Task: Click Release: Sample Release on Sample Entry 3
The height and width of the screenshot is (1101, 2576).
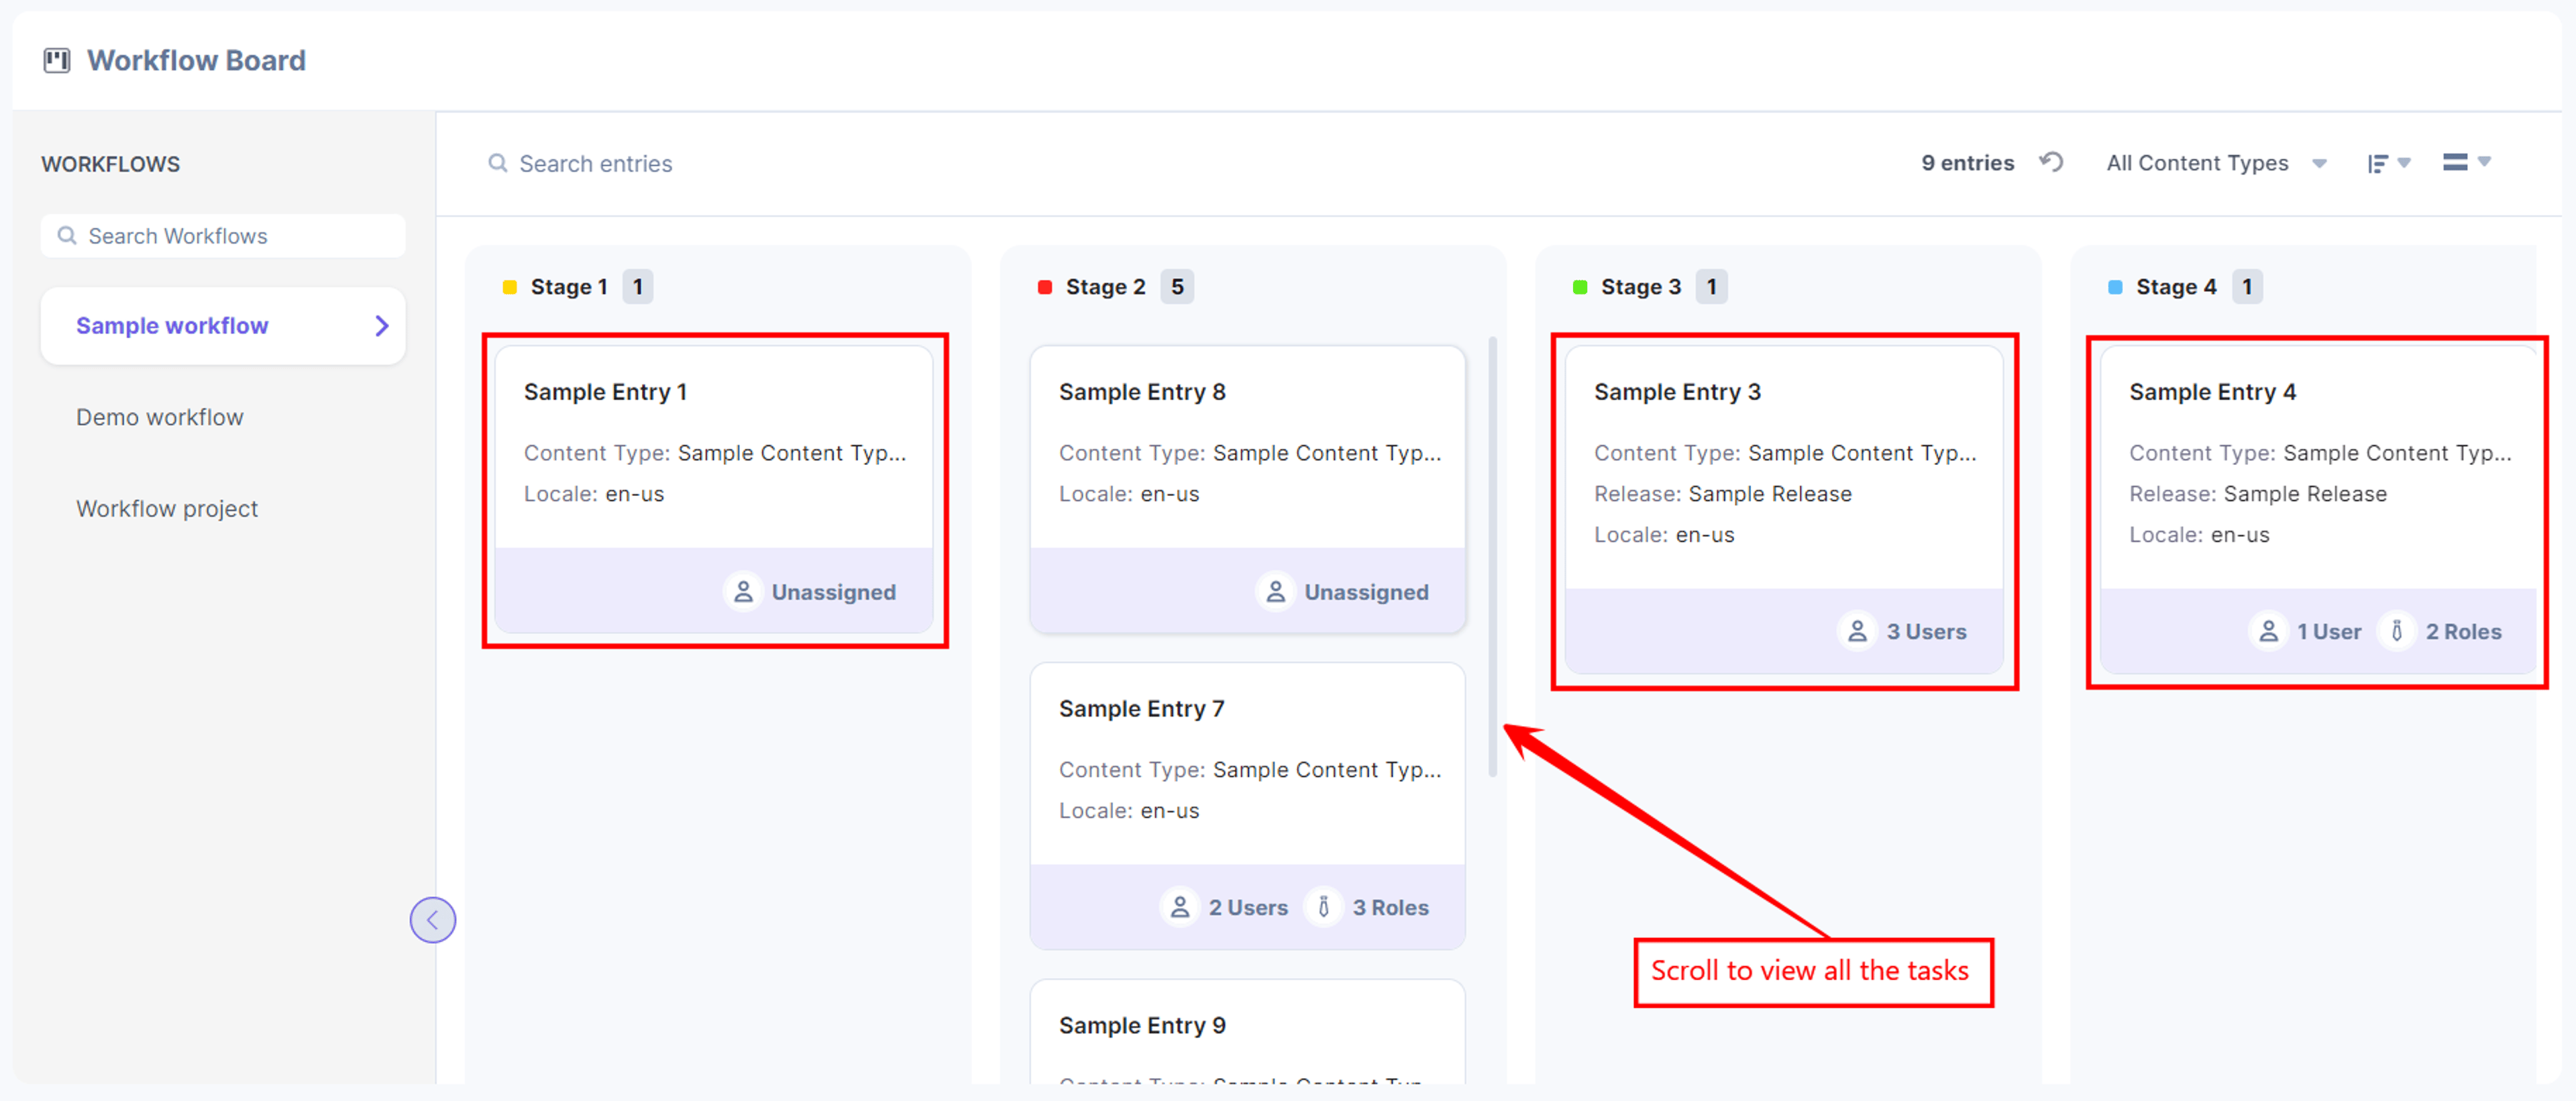Action: (x=1723, y=494)
